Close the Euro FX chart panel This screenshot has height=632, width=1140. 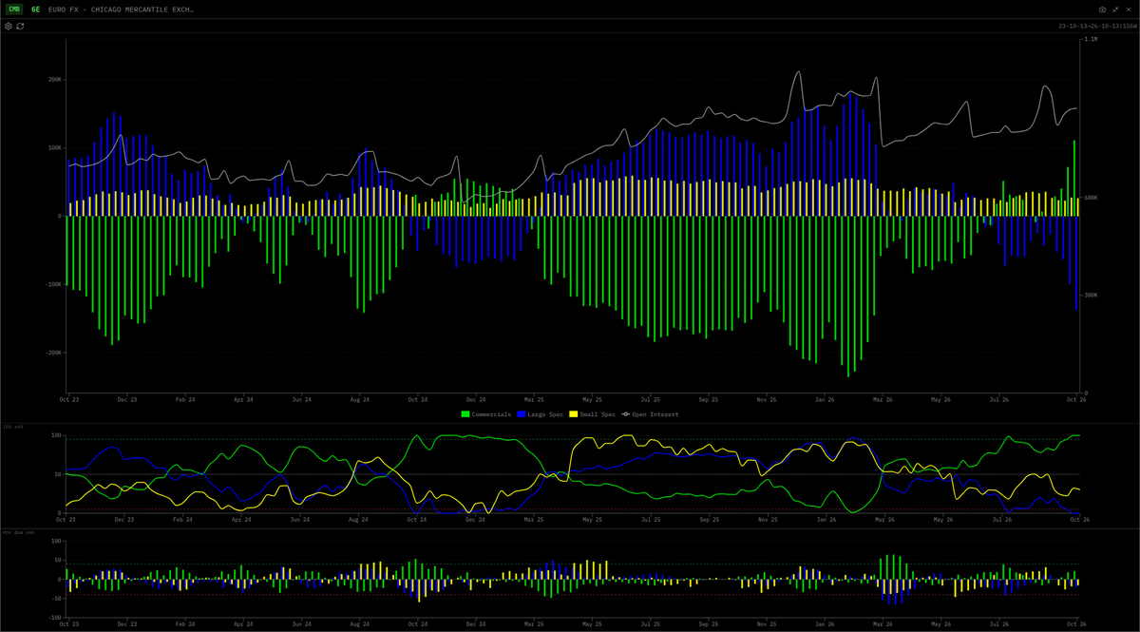coord(1130,9)
